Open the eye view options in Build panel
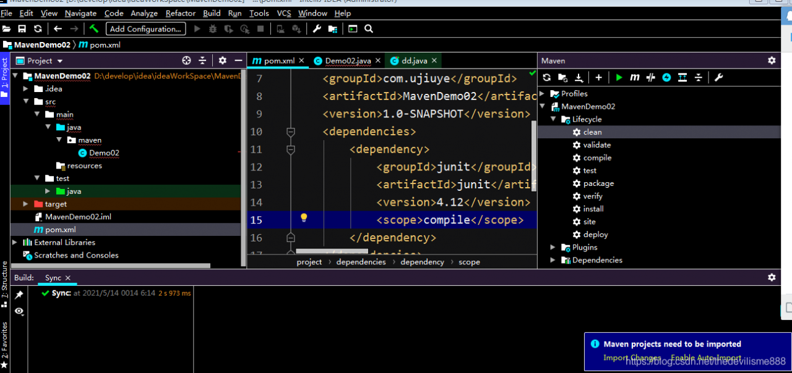792x373 pixels. (19, 311)
